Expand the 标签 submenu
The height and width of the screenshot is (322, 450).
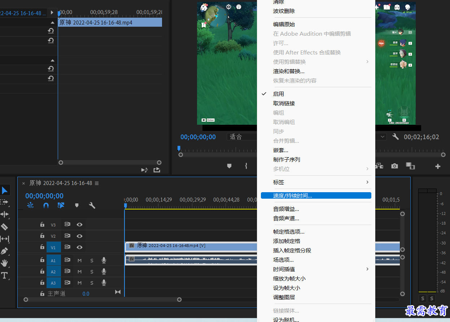[x=316, y=182]
